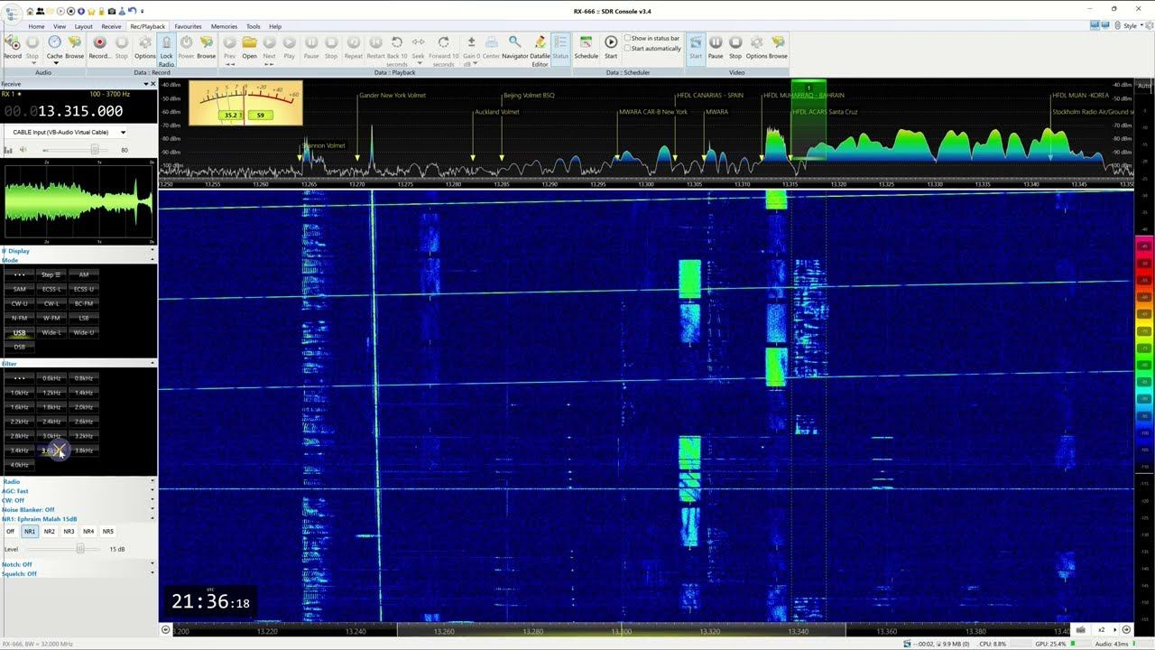
Task: Click the home icon in quick access toolbar
Action: (x=29, y=11)
